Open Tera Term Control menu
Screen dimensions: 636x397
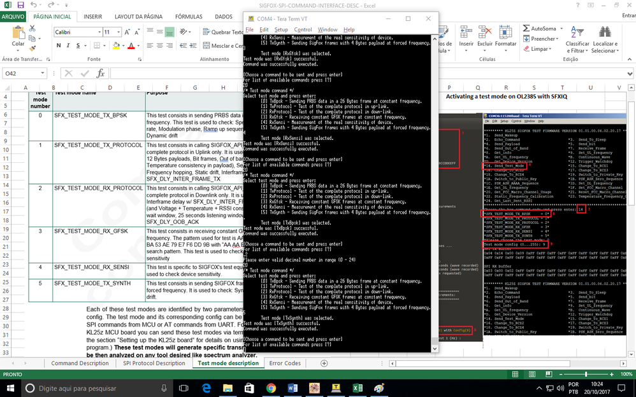[x=303, y=29]
